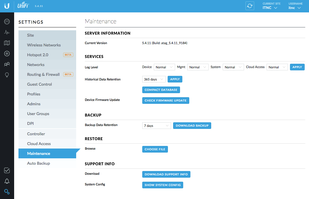Expand the Device log level dropdown
The width and height of the screenshot is (309, 199).
pos(164,67)
